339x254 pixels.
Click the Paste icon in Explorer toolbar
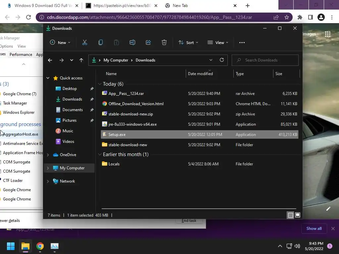point(116,43)
